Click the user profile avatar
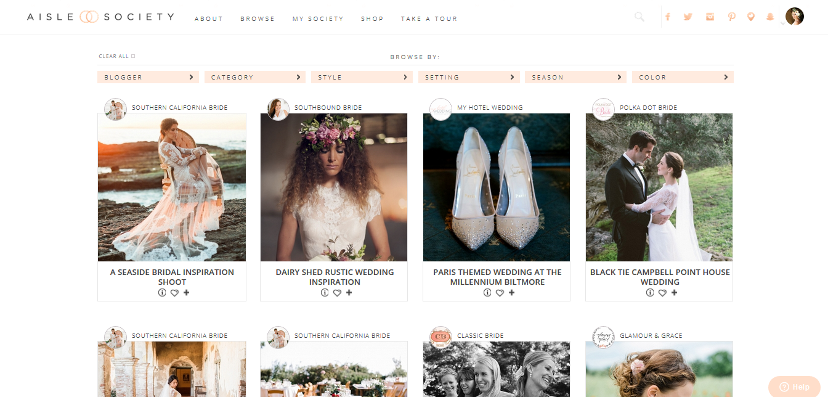 [795, 17]
